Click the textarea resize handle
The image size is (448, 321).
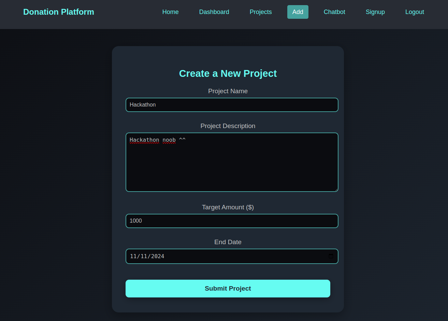337,190
